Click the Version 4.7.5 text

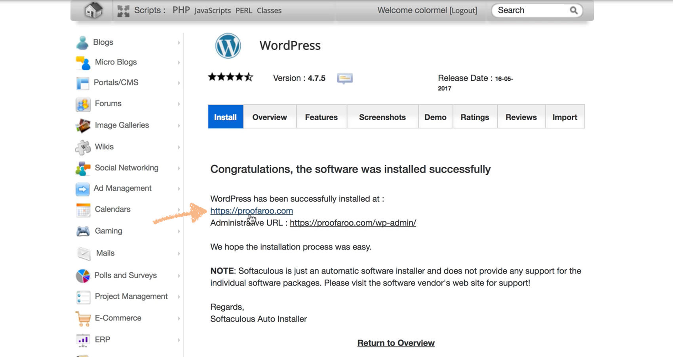coord(299,78)
